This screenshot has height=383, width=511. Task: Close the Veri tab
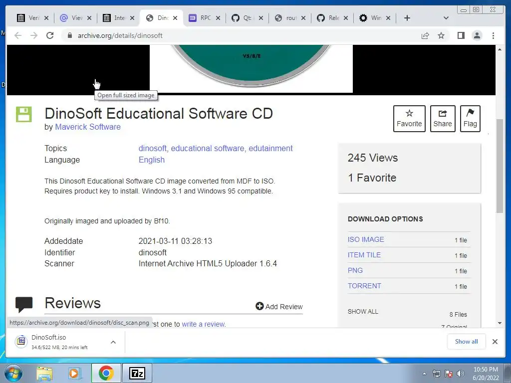point(46,18)
